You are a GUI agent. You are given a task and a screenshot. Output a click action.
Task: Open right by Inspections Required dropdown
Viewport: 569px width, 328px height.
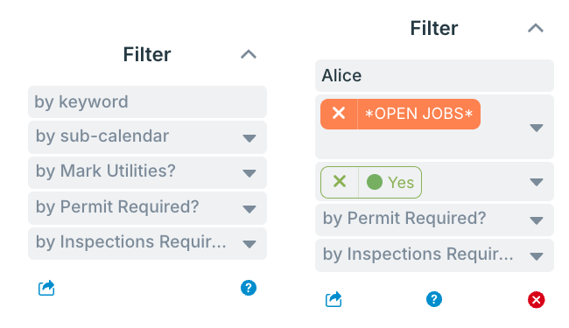(434, 255)
